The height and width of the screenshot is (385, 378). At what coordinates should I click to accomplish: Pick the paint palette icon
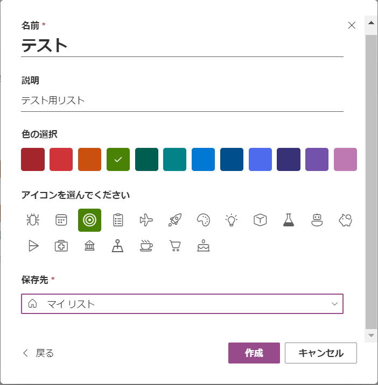pos(204,220)
